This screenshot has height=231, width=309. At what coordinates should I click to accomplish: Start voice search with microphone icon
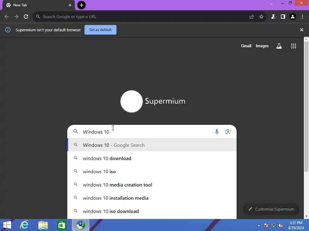(217, 132)
